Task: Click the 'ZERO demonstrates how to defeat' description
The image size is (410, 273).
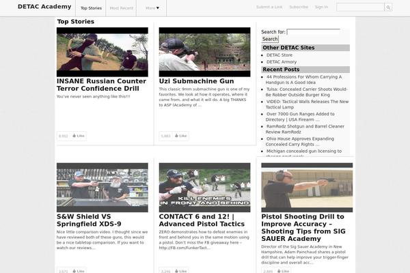Action: pyautogui.click(x=204, y=240)
